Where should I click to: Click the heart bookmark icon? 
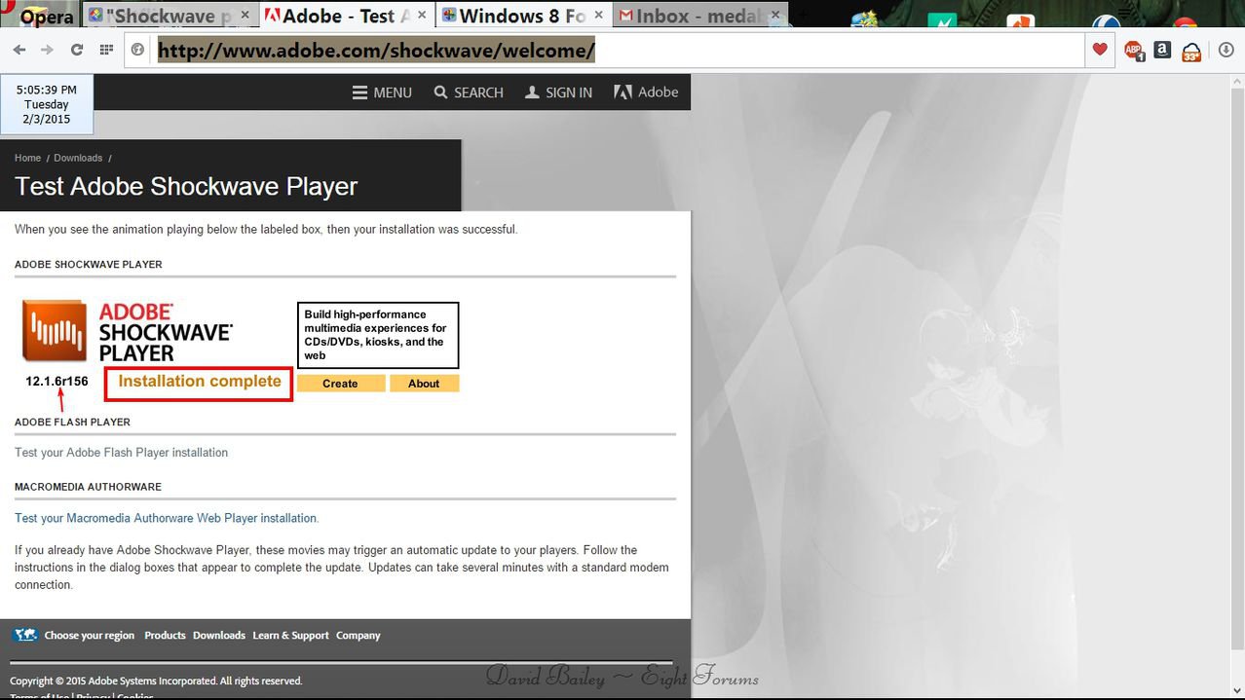1100,50
